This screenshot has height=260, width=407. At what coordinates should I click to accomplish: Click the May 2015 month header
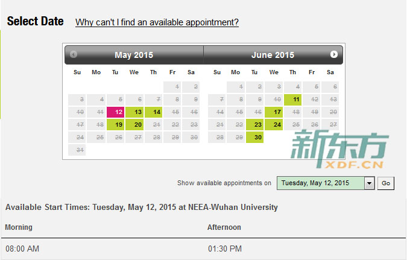click(x=134, y=55)
